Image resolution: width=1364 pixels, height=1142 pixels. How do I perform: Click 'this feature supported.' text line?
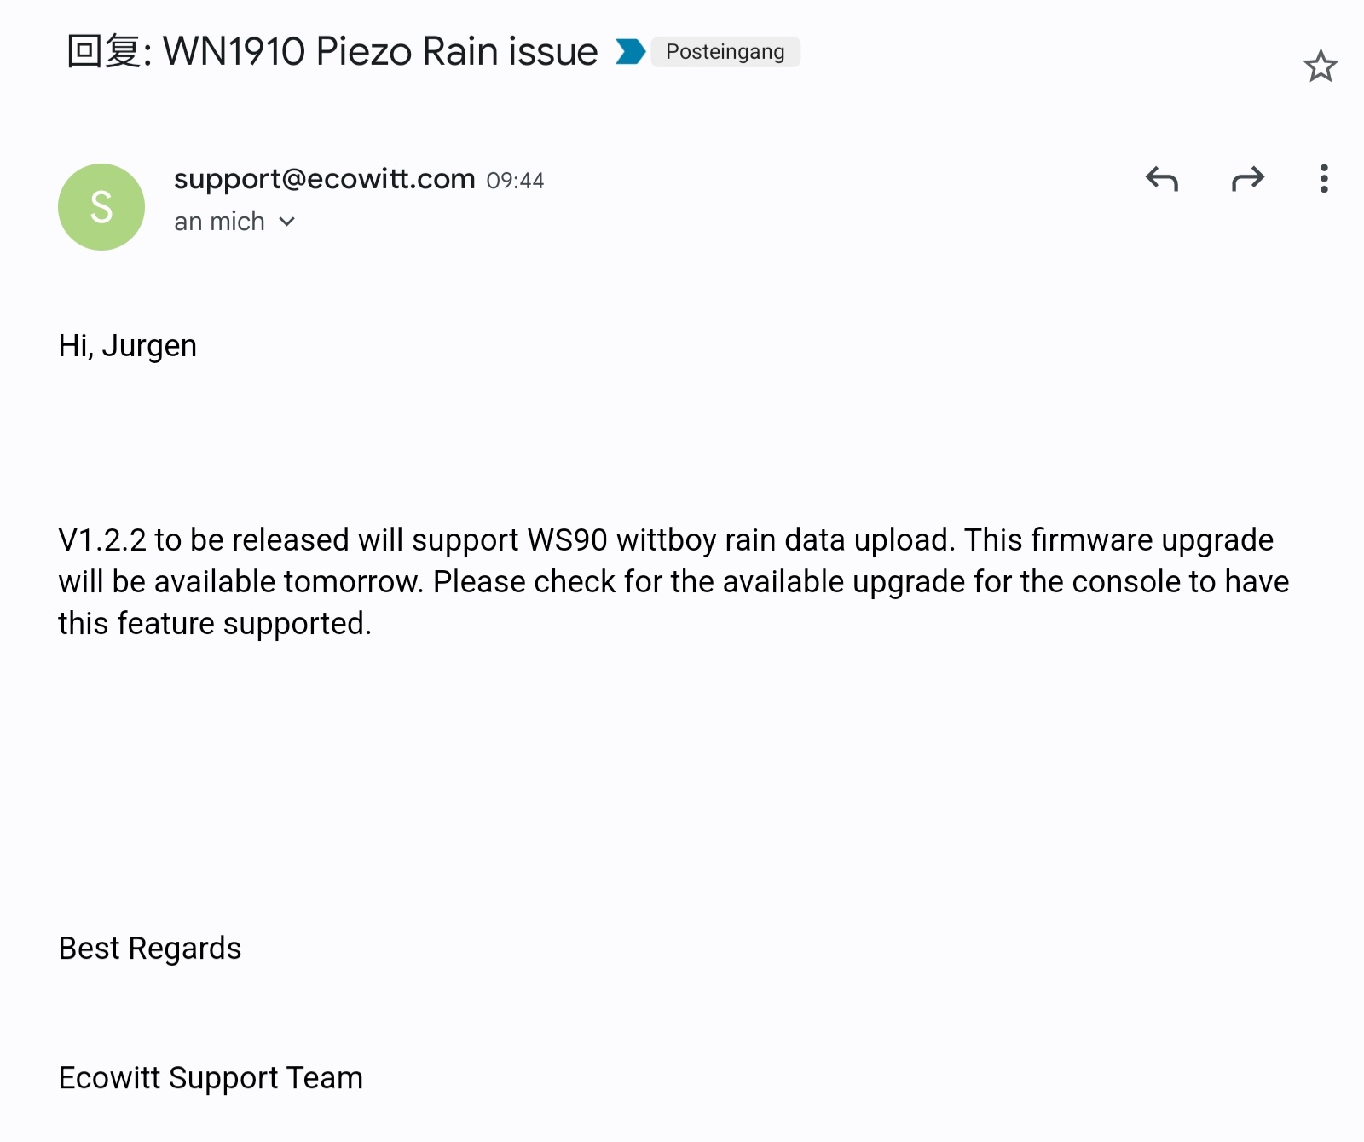tap(215, 624)
